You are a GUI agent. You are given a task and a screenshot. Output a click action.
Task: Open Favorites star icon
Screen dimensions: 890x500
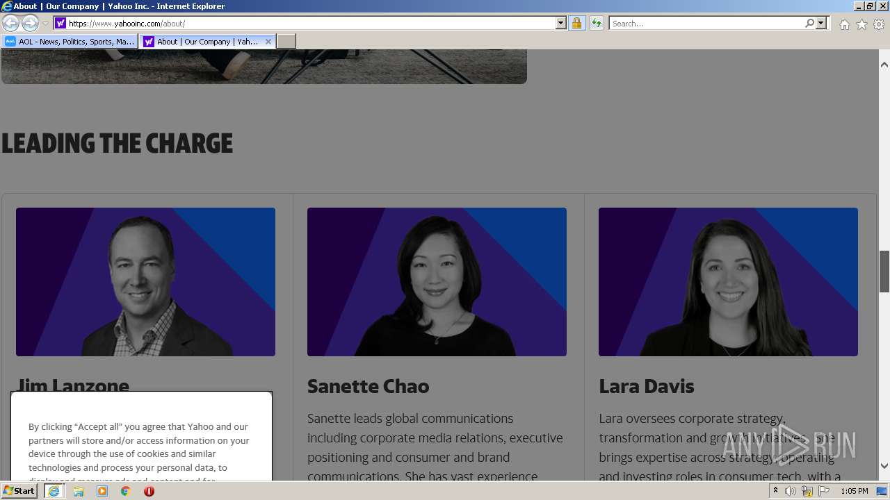point(861,24)
